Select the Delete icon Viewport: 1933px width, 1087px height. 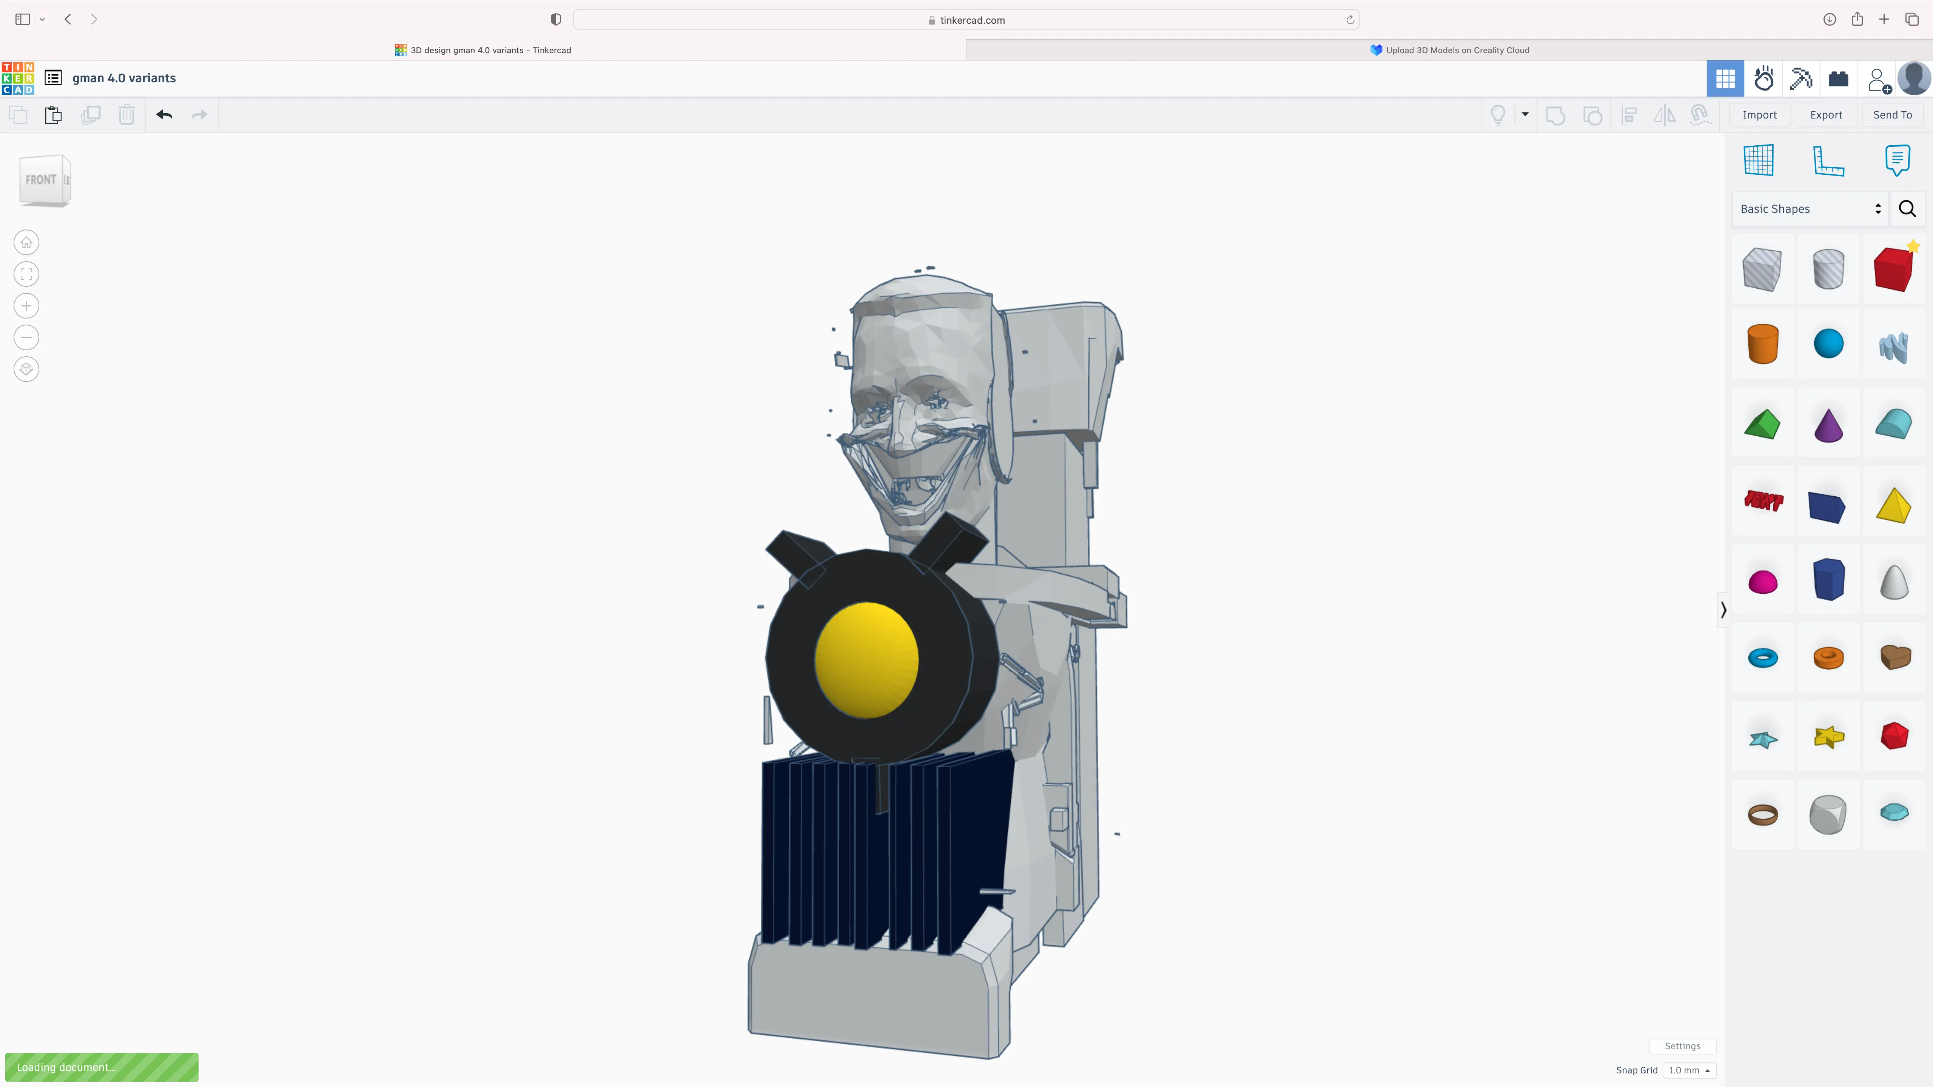point(126,115)
